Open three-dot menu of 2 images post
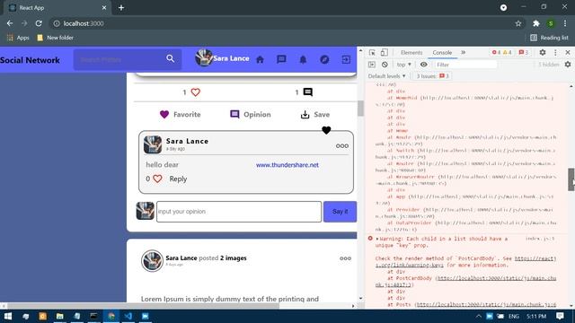Viewport: 575px width, 323px height. [345, 258]
